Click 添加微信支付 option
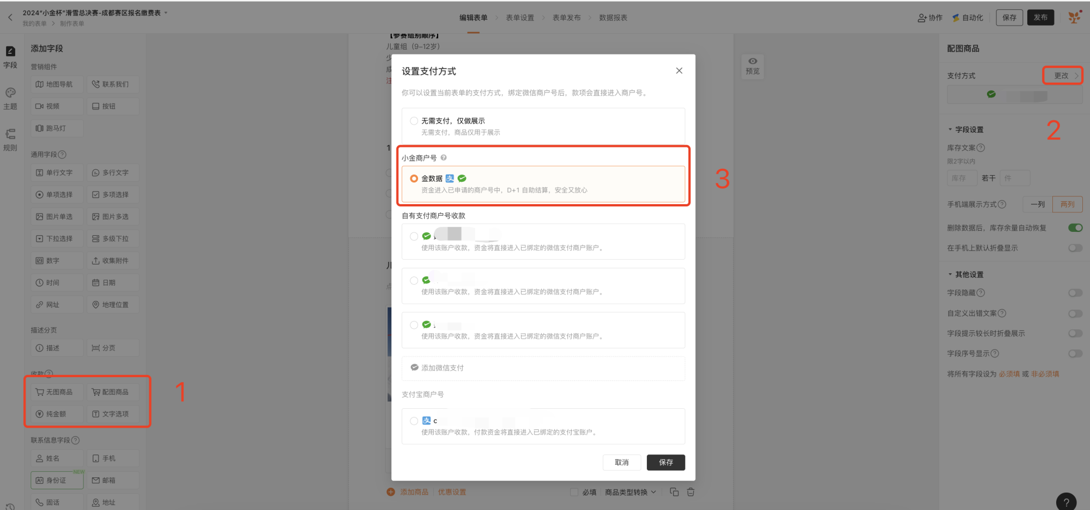 (x=543, y=368)
